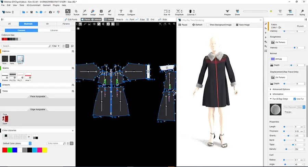The width and height of the screenshot is (308, 167).
Task: Toggle Show Background Image checkbox
Action: click(x=207, y=25)
